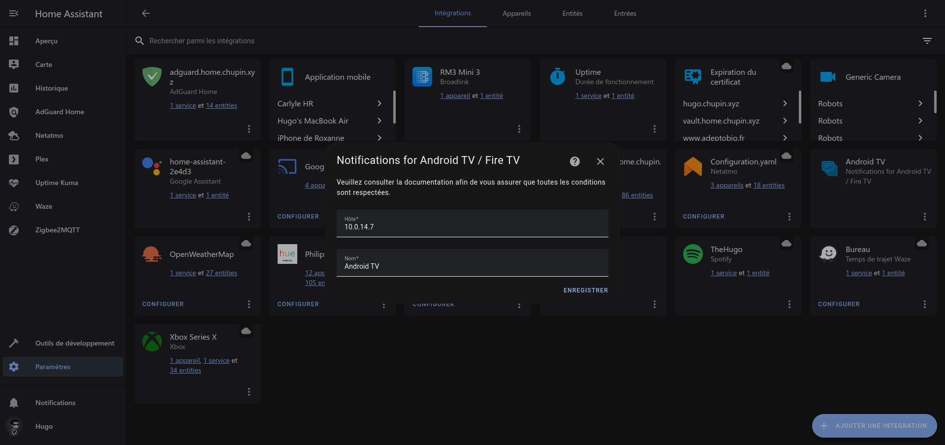Click the search magnifier icon
The image size is (945, 445).
(140, 41)
